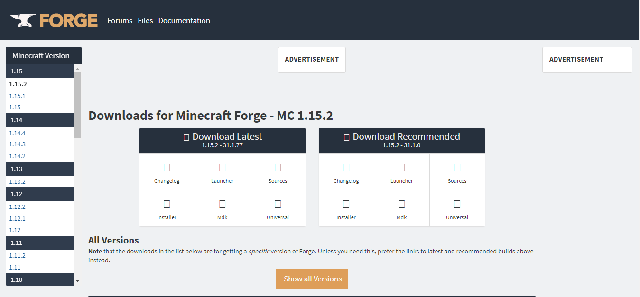
Task: Download Mdk under Download Latest
Action: (x=222, y=209)
